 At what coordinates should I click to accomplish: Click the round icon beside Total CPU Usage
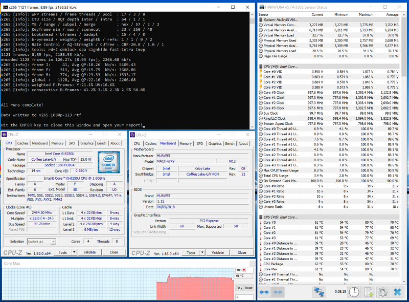(x=261, y=176)
